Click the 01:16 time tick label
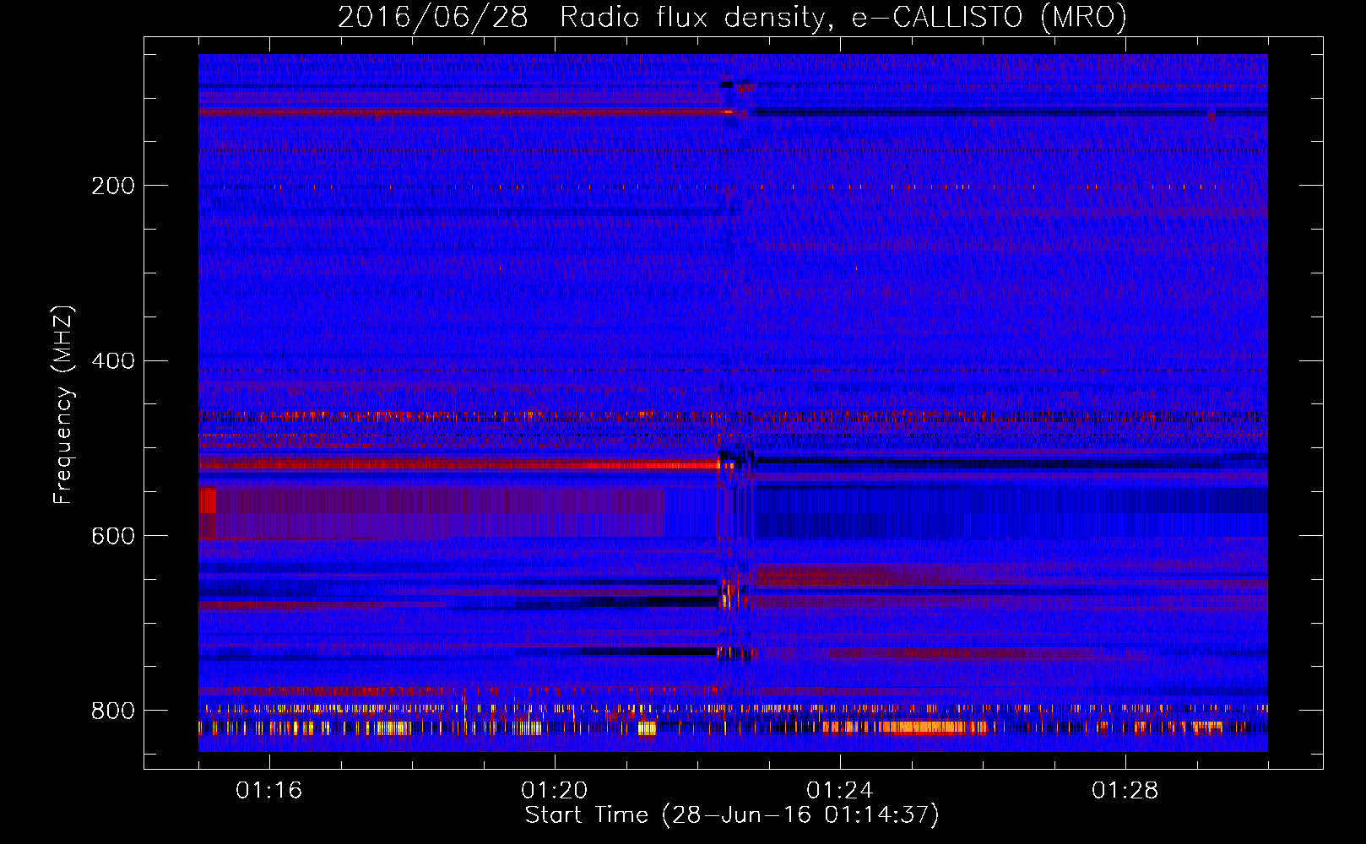1366x844 pixels. [x=269, y=790]
